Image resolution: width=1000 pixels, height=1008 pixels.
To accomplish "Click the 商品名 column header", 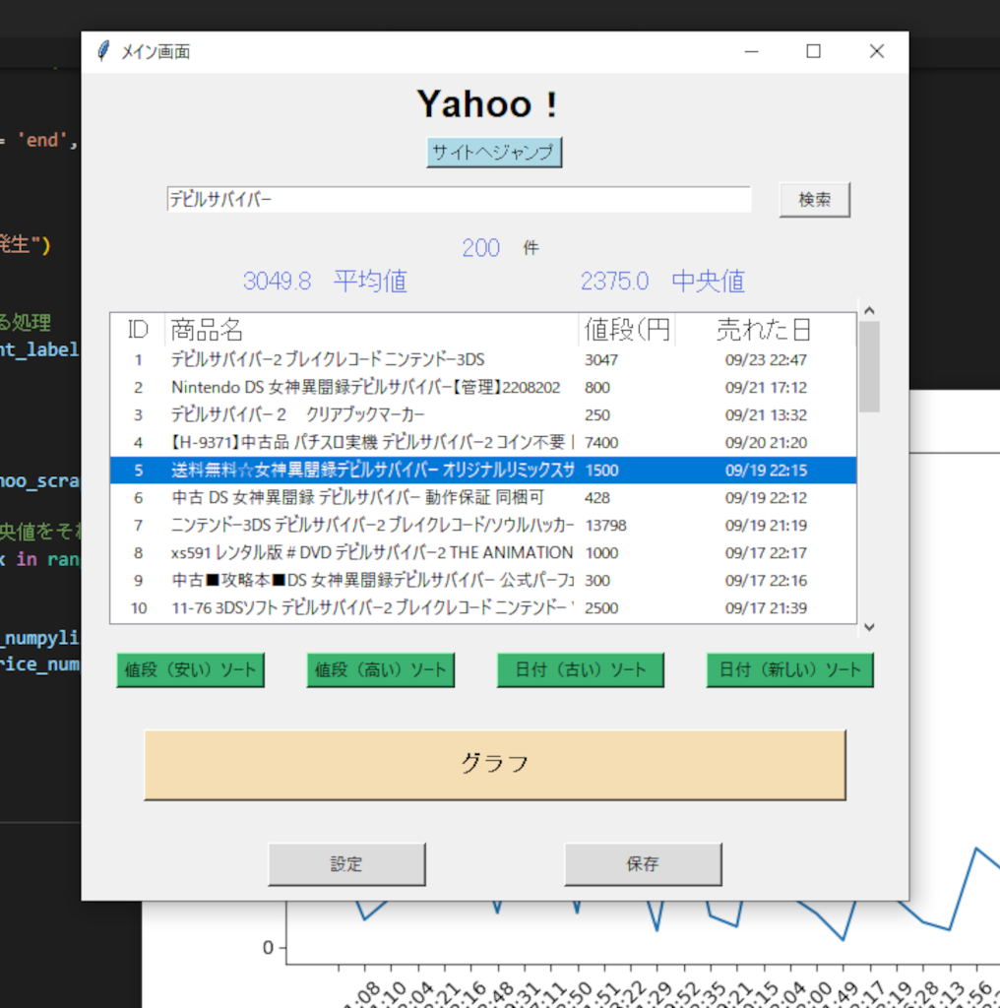I will (x=371, y=330).
